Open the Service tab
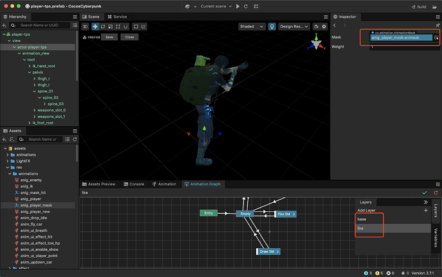Screen dimensions: 442x277 pyautogui.click(x=120, y=16)
